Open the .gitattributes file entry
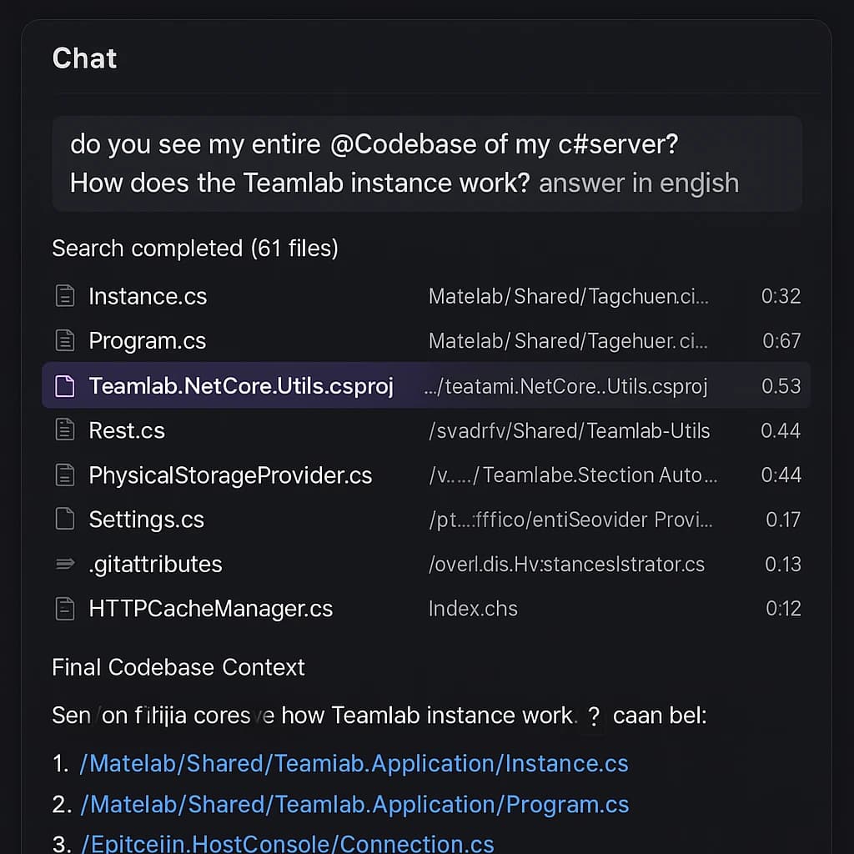Viewport: 854px width, 854px height. 155,564
